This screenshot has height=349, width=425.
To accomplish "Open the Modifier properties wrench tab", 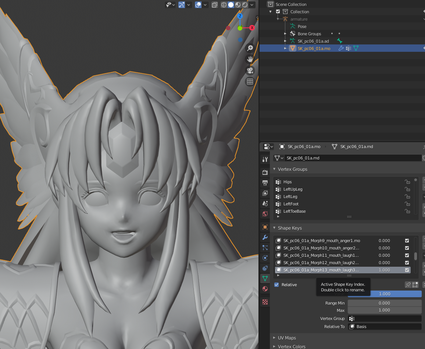I will pyautogui.click(x=265, y=237).
